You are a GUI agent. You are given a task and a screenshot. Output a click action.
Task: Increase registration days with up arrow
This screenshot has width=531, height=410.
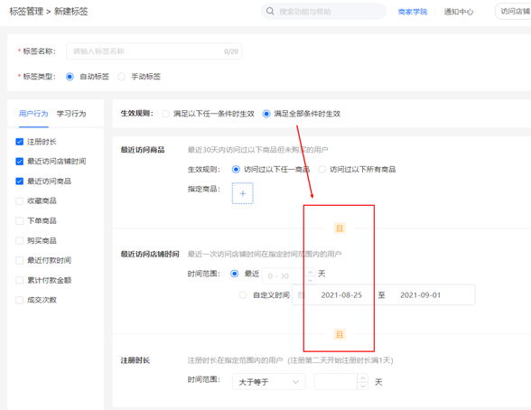coord(363,377)
